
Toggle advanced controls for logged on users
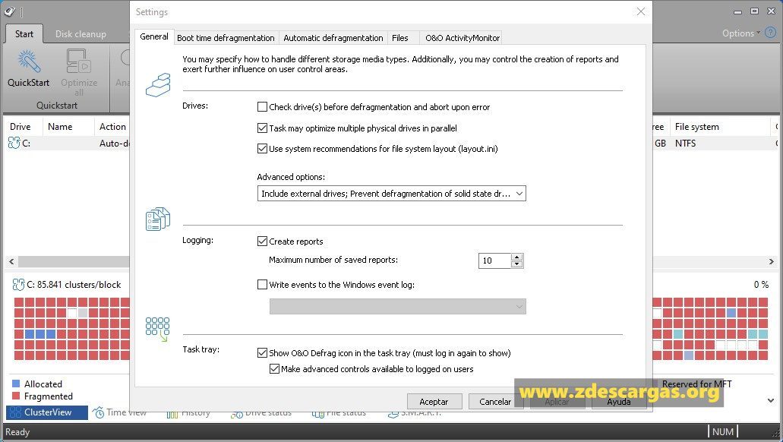pos(274,369)
